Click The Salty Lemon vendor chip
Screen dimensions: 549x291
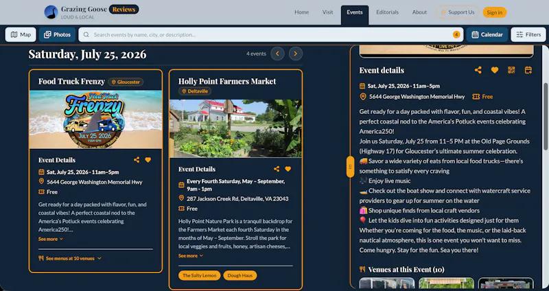point(199,275)
